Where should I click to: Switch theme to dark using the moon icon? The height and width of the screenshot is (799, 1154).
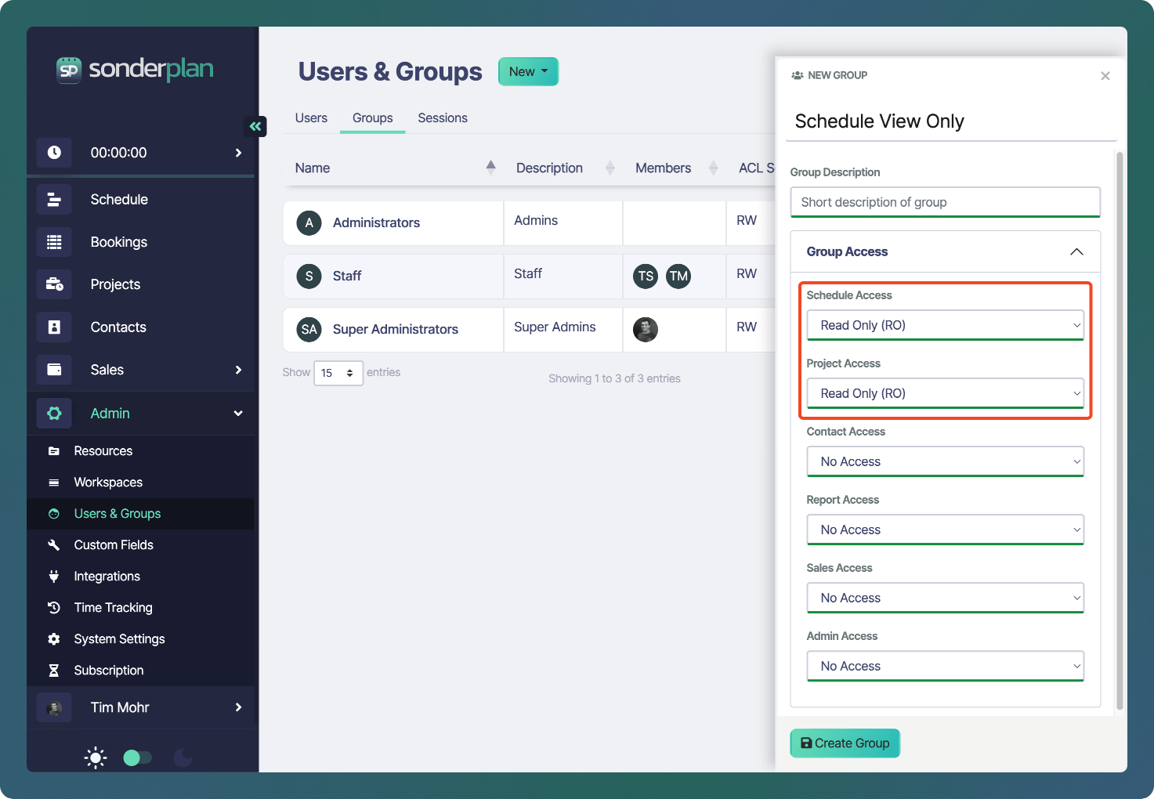tap(183, 757)
